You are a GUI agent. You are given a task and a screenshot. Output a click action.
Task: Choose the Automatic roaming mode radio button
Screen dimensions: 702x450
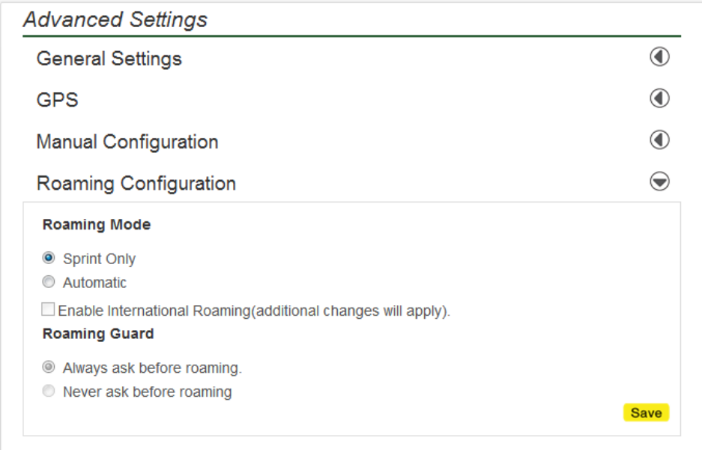(49, 282)
